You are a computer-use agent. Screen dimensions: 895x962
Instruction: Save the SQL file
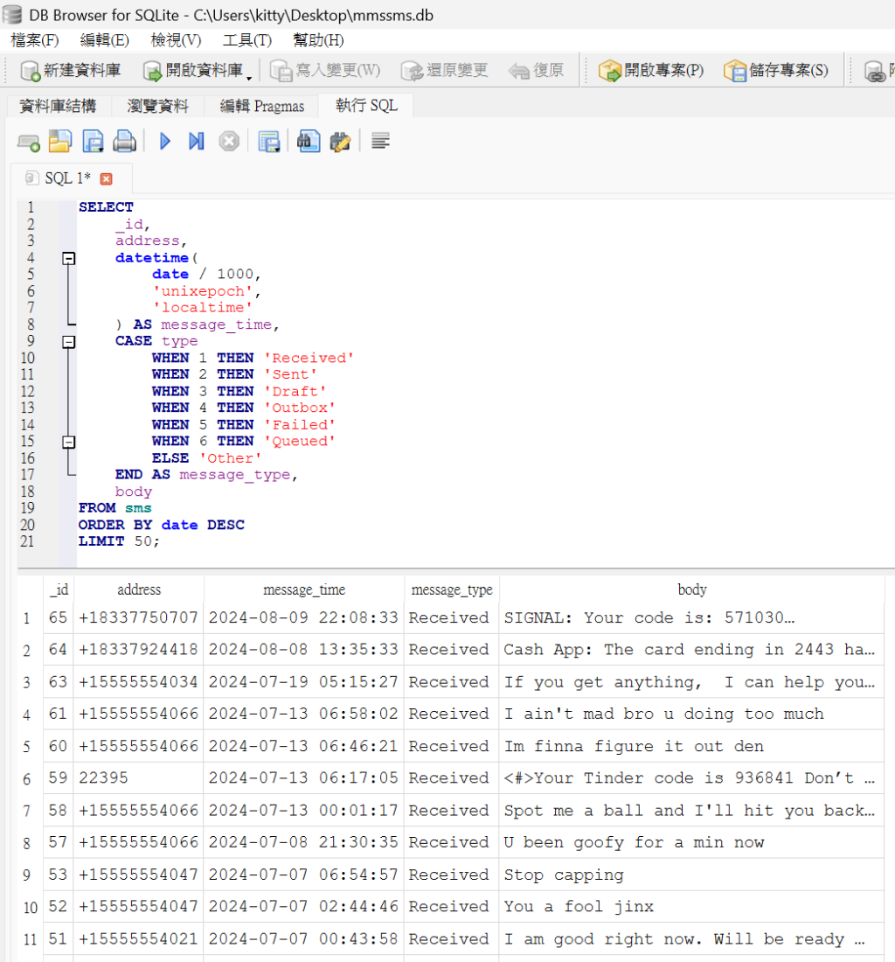pos(93,142)
